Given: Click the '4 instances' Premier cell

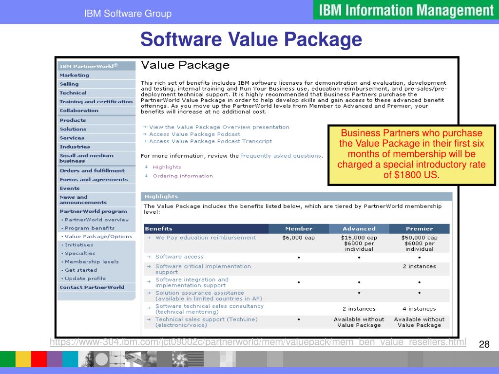Looking at the screenshot, I should [419, 309].
